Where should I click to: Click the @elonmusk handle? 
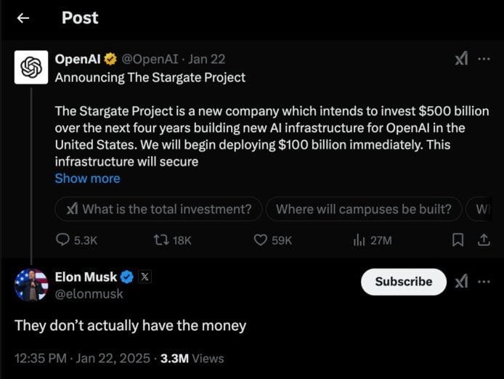coord(89,294)
